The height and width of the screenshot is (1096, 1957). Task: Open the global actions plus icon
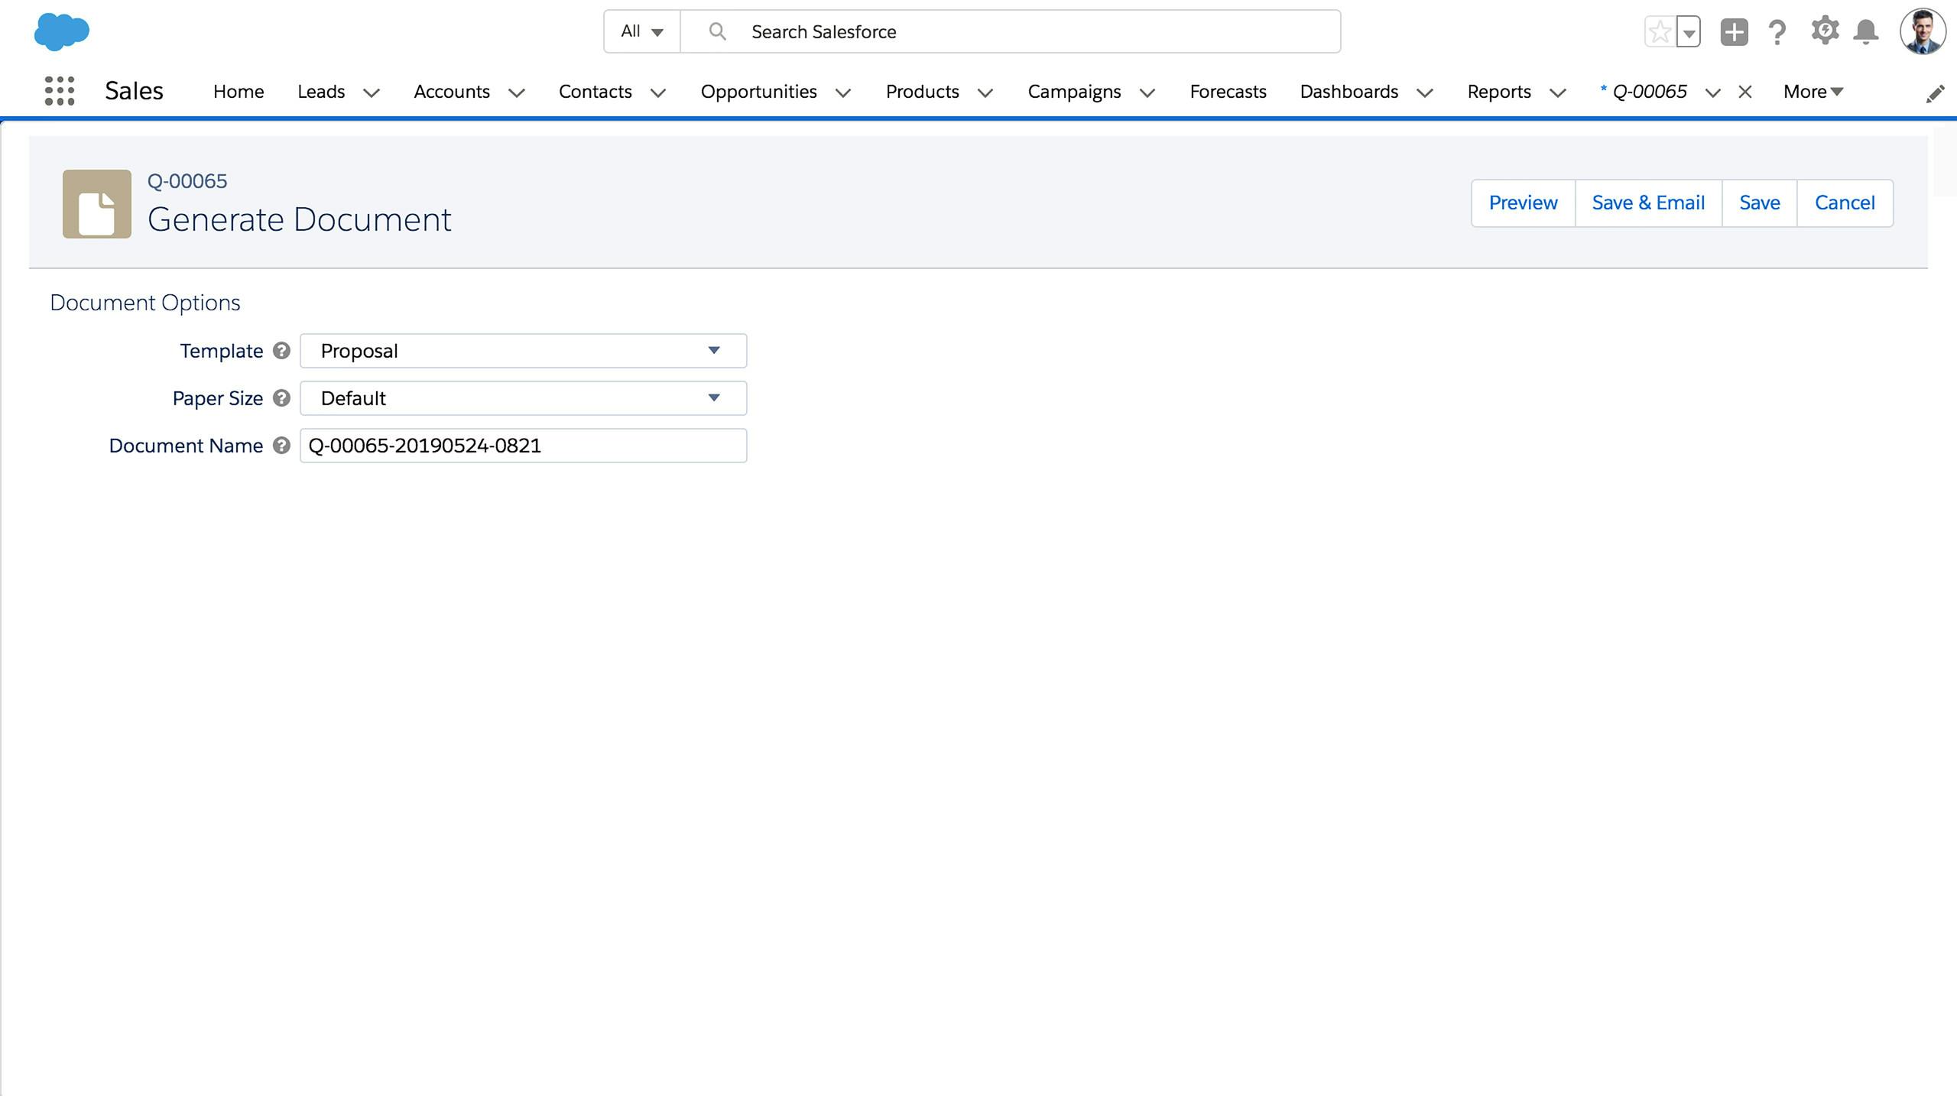[1734, 32]
